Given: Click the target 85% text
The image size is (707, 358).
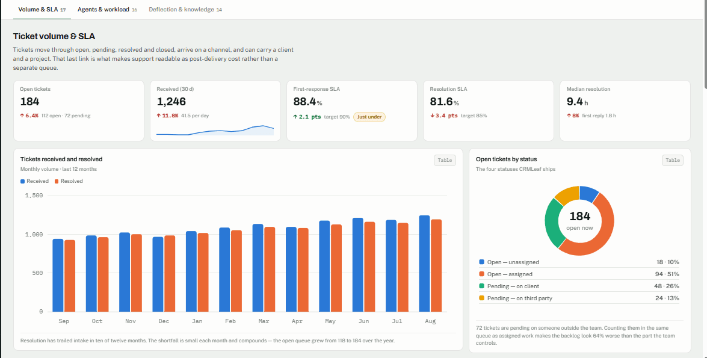Looking at the screenshot, I should tap(474, 116).
